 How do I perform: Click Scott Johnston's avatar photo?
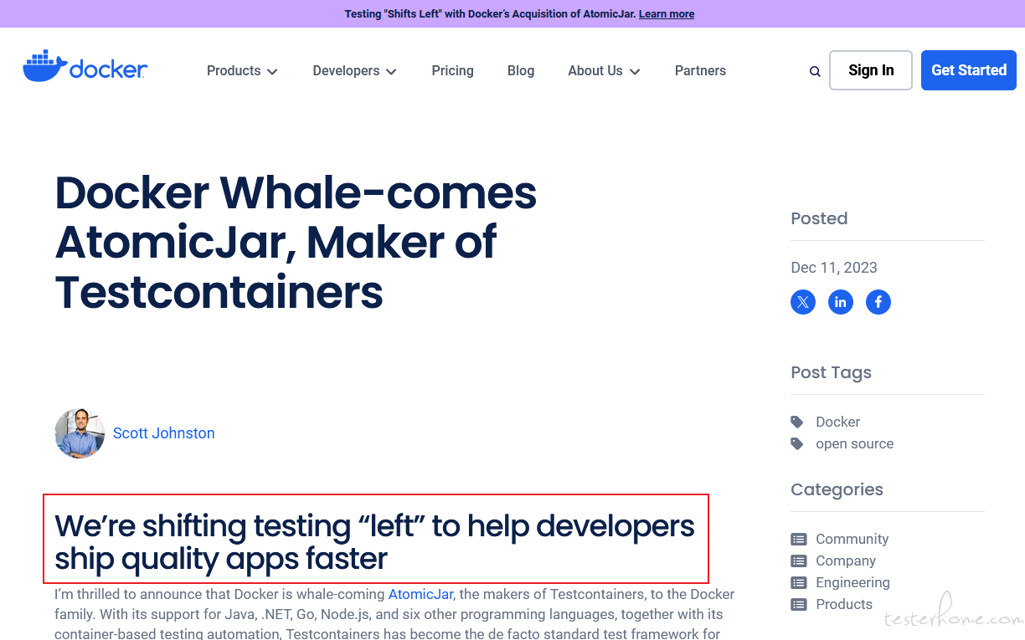80,433
